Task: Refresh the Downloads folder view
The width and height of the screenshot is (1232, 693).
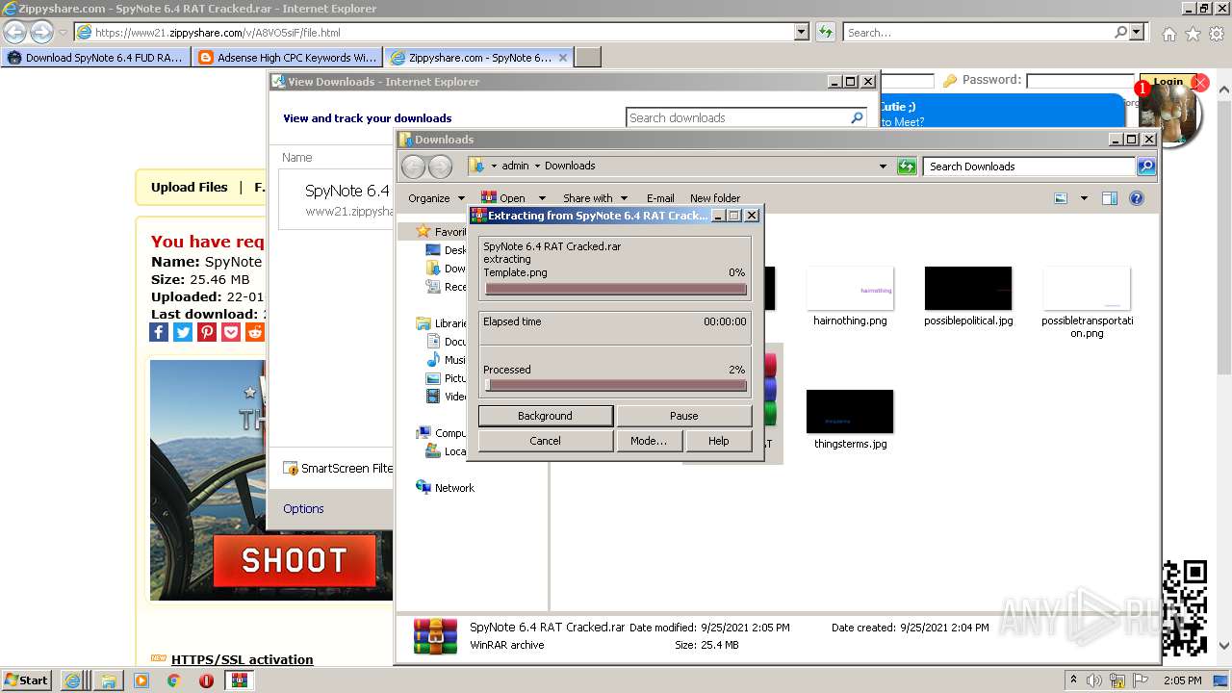Action: pos(907,167)
